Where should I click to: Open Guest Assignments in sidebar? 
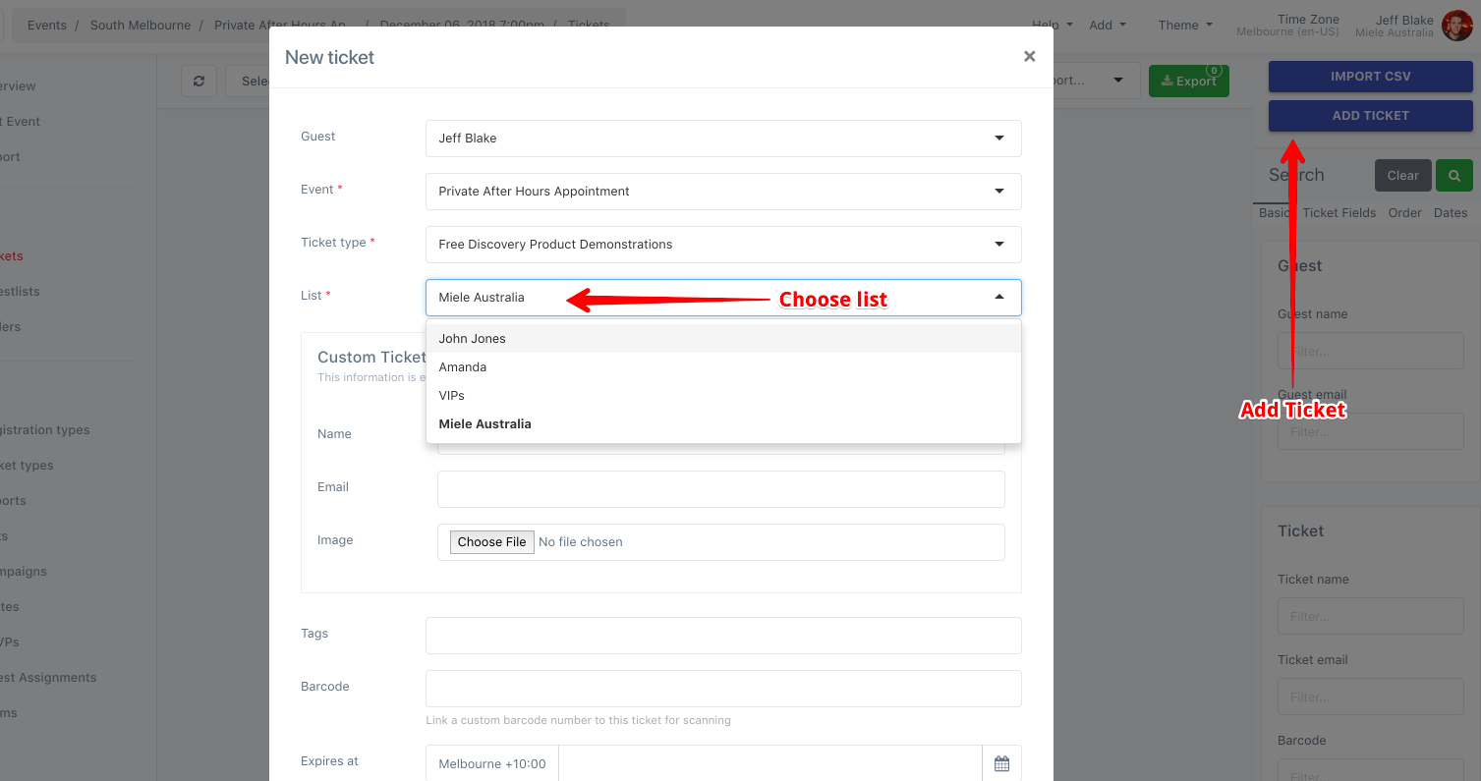(48, 677)
